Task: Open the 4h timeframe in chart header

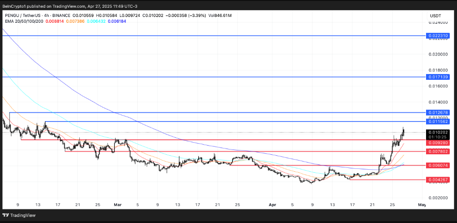Action: pyautogui.click(x=52, y=15)
